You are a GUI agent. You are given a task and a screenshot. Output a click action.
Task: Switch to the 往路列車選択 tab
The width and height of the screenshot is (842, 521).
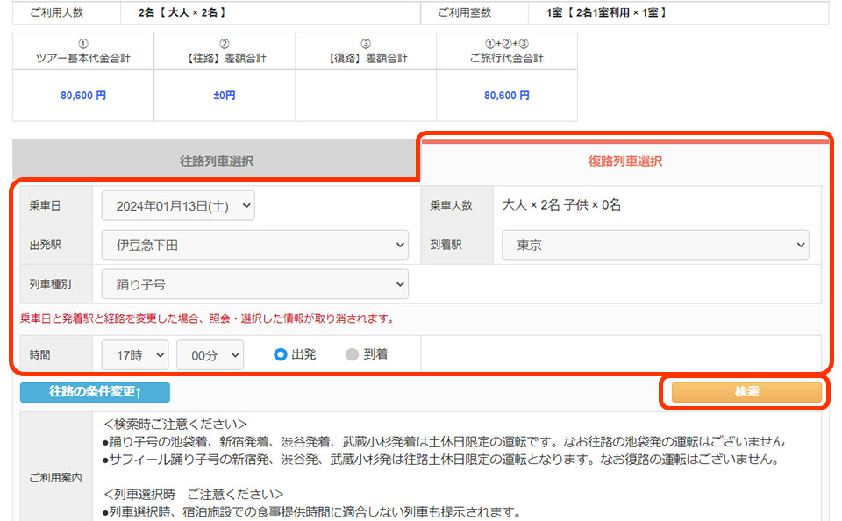click(x=217, y=161)
